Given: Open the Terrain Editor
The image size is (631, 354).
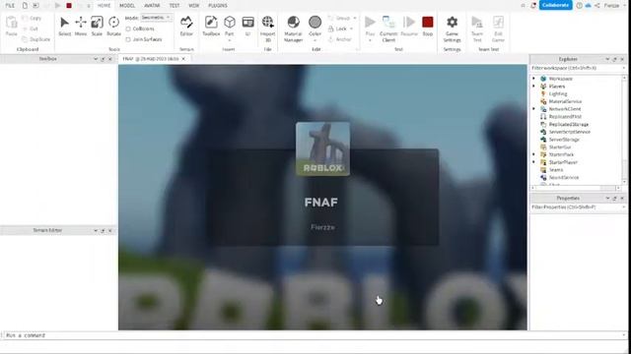Looking at the screenshot, I should [186, 27].
